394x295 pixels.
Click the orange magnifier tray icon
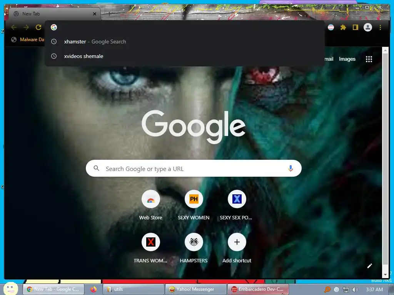coord(327,290)
